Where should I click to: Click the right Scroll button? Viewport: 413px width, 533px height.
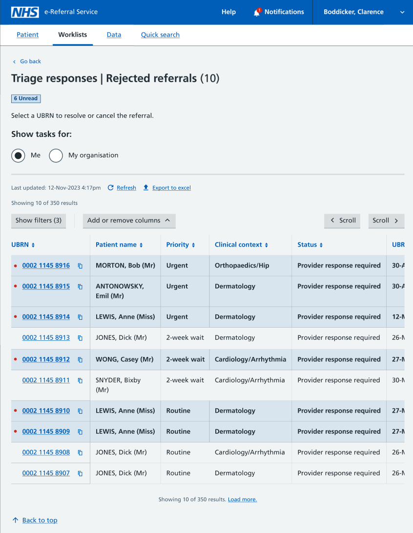click(x=387, y=221)
